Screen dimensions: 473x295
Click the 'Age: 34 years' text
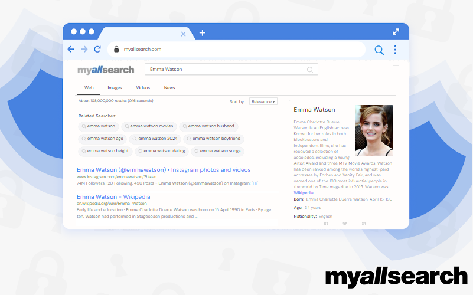coord(308,208)
